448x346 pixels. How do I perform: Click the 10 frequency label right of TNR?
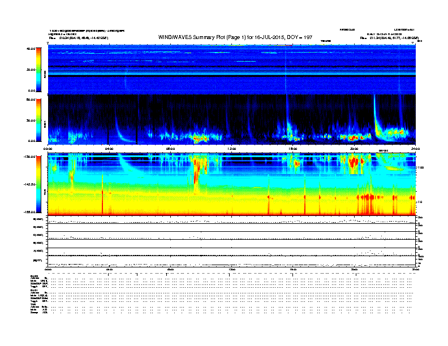coord(420,202)
